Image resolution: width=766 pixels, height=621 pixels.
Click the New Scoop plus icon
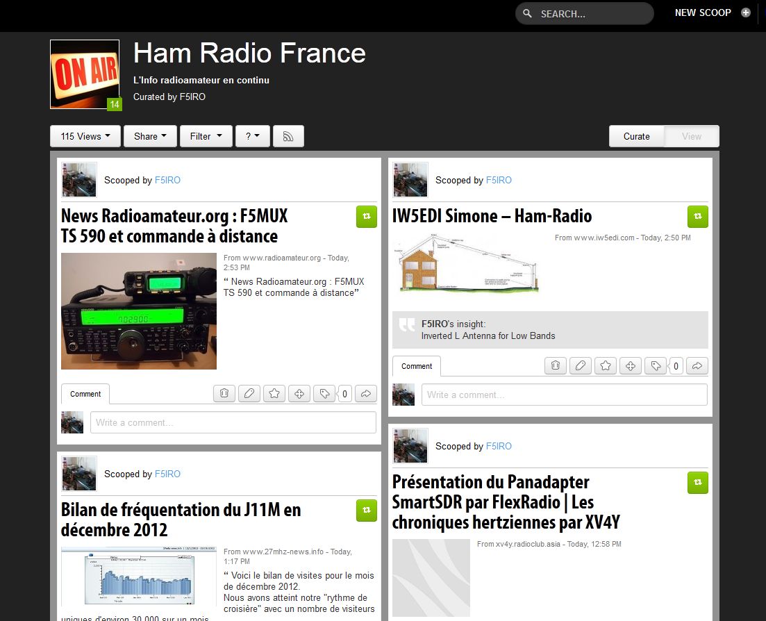click(x=745, y=13)
